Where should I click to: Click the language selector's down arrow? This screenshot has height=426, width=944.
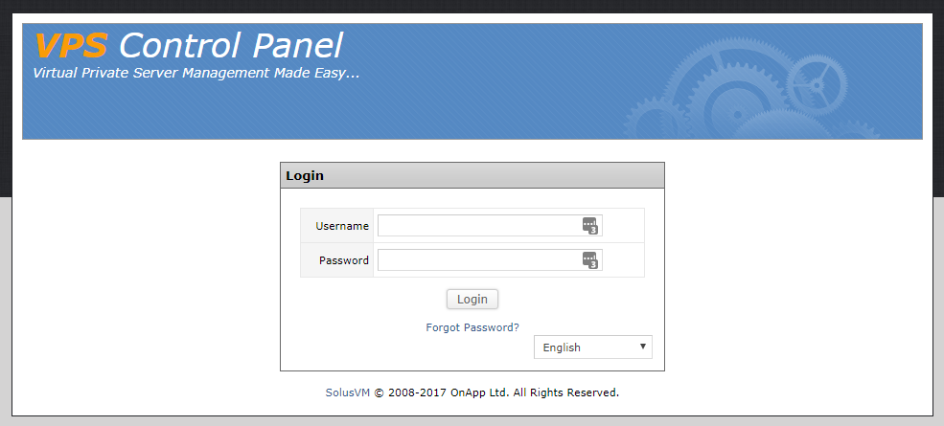pos(643,347)
